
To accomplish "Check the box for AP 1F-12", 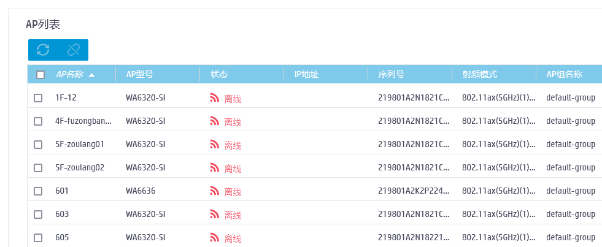I will coord(38,98).
